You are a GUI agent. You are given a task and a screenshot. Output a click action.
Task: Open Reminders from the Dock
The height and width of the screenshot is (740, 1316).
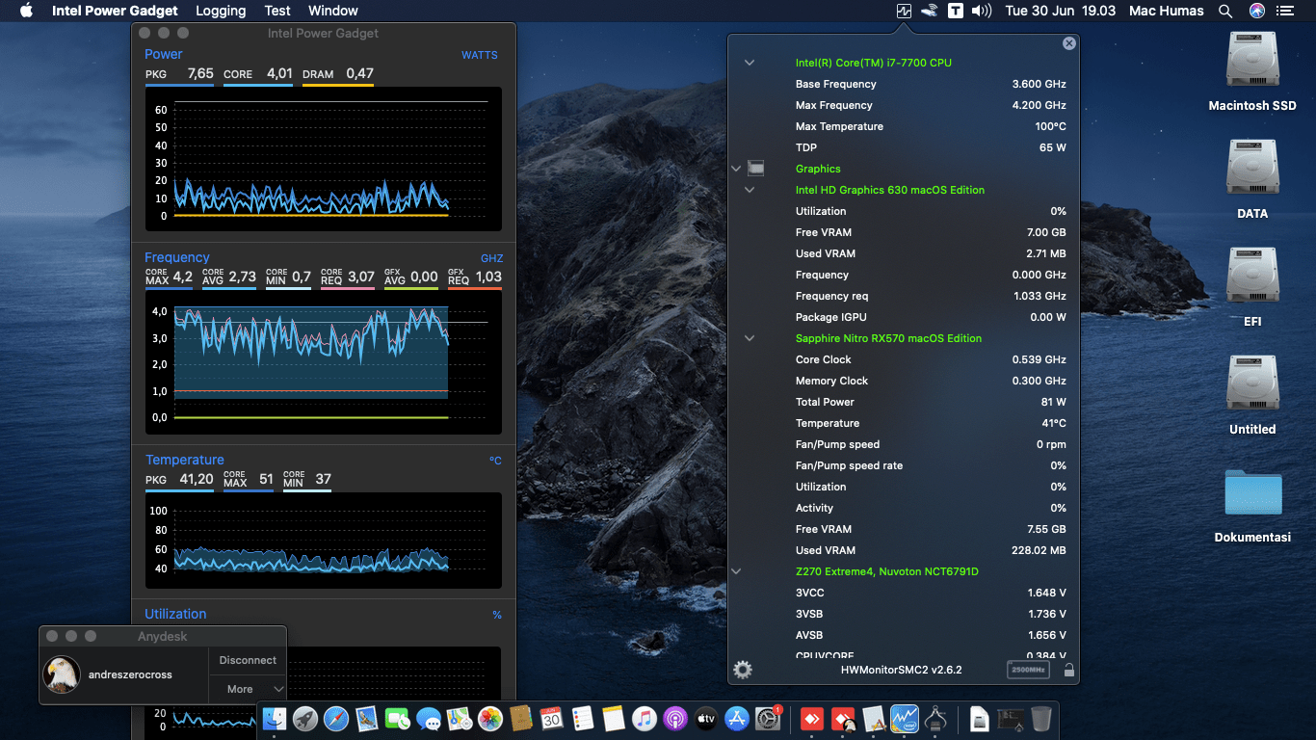[x=583, y=718]
